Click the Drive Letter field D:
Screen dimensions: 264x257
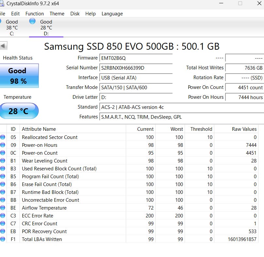pyautogui.click(x=136, y=97)
